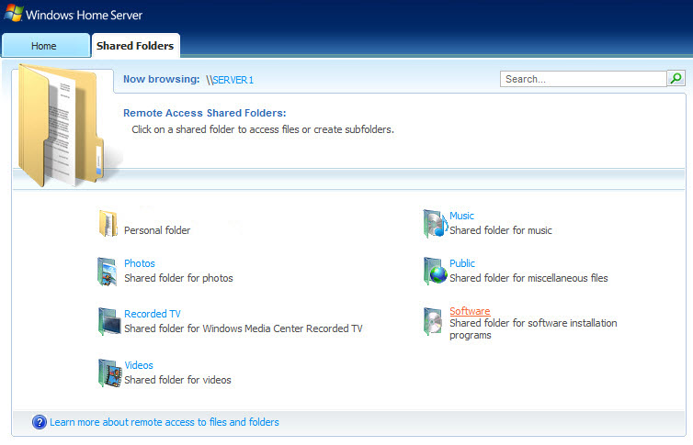Open the Music shared folder link
Image resolution: width=693 pixels, height=445 pixels.
(461, 217)
